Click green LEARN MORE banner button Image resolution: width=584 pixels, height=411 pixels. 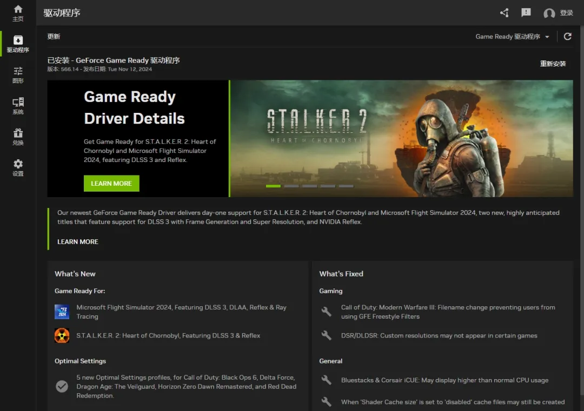coord(111,184)
